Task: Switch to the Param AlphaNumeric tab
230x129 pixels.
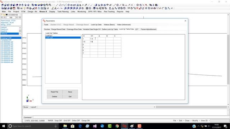Action: pos(148,29)
